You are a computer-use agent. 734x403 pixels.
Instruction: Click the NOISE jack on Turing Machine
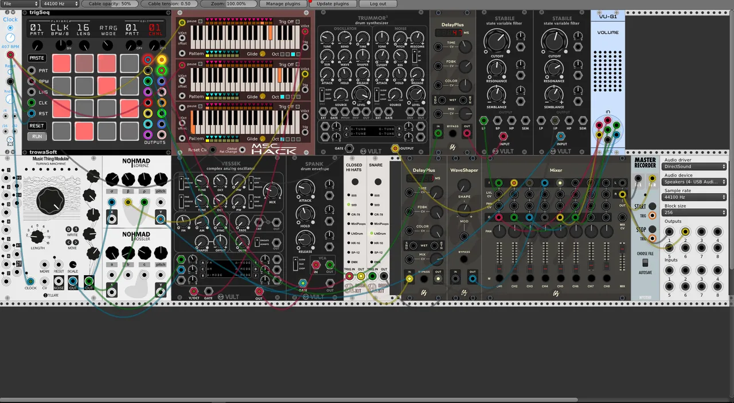[x=58, y=281]
